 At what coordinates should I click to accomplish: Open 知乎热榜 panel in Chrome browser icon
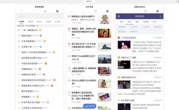click(107, 11)
